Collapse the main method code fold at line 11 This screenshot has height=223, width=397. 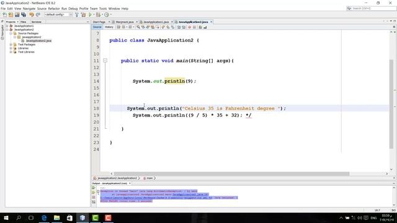105,61
